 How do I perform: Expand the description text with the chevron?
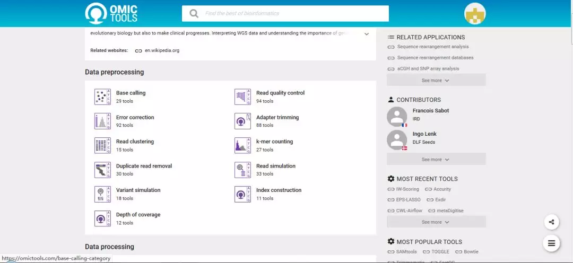[367, 34]
